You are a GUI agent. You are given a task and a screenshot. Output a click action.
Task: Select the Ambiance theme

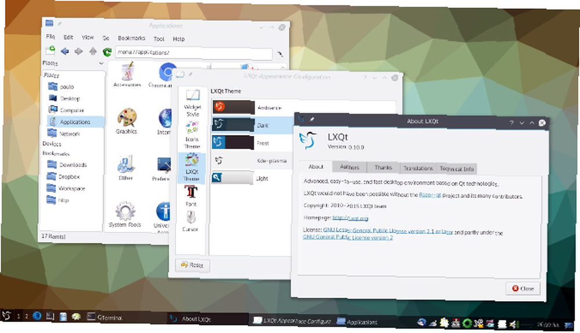pyautogui.click(x=304, y=108)
